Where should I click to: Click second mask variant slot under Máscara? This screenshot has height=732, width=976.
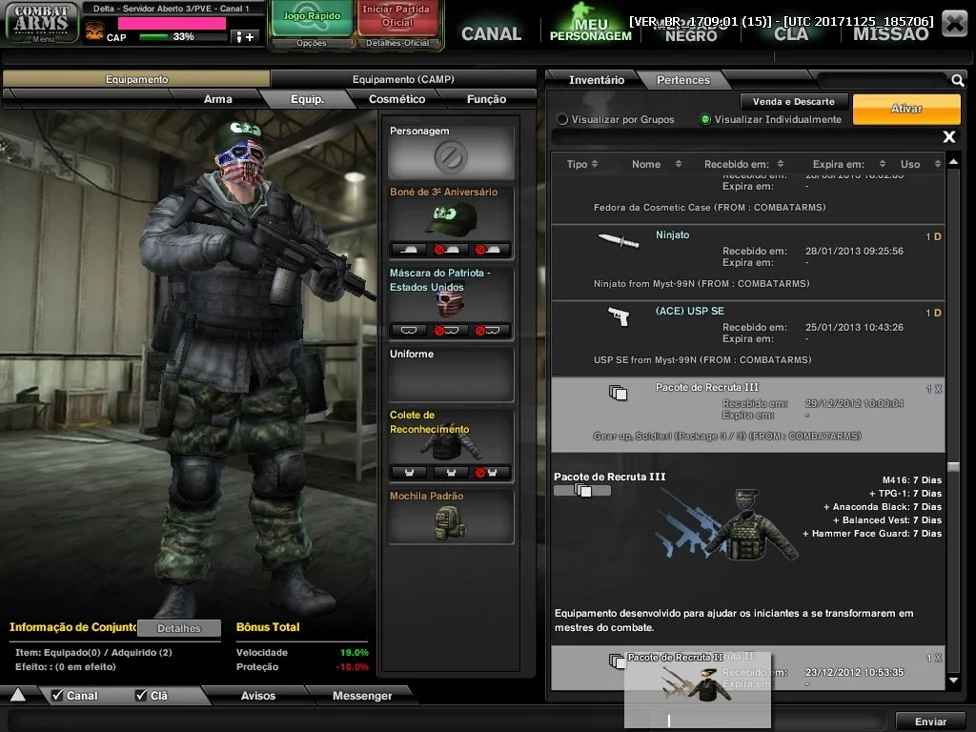coord(451,331)
